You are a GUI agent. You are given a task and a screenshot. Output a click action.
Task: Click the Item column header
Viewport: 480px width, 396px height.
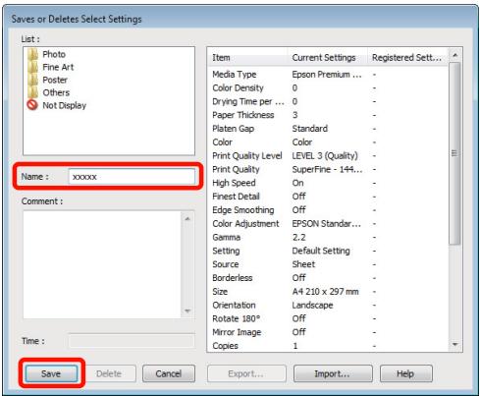(x=247, y=58)
